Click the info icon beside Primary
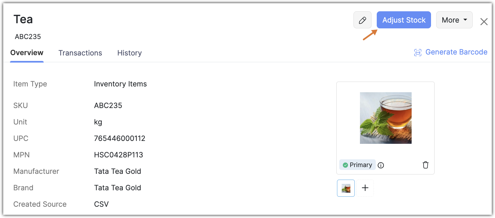Screen dimensions: 495x218 tap(381, 165)
